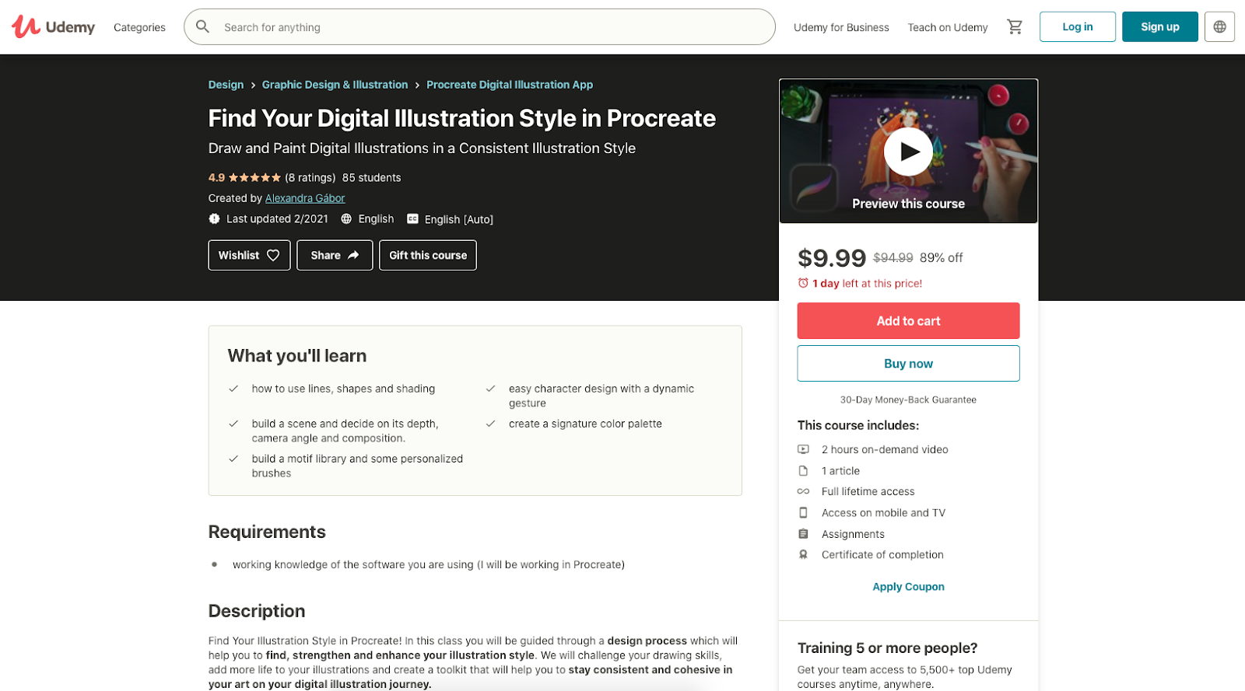Viewport: 1245px width, 691px height.
Task: Click the Buy now button
Action: [908, 364]
